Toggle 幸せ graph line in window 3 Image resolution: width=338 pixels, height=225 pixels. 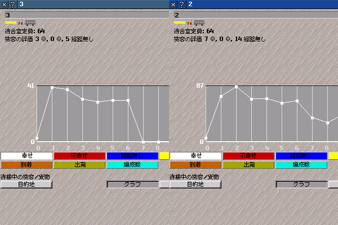[x=26, y=156]
